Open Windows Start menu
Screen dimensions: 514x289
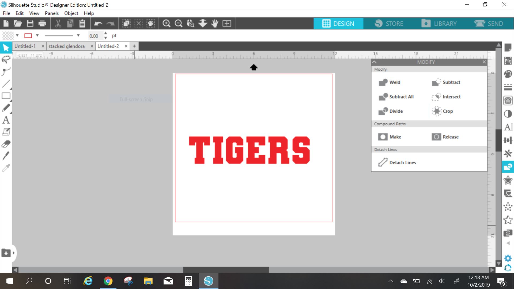coord(9,281)
